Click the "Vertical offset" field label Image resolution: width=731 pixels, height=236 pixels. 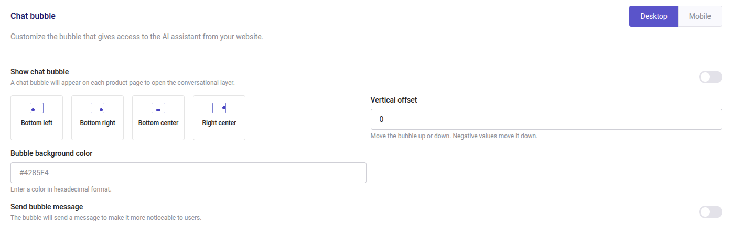(393, 100)
